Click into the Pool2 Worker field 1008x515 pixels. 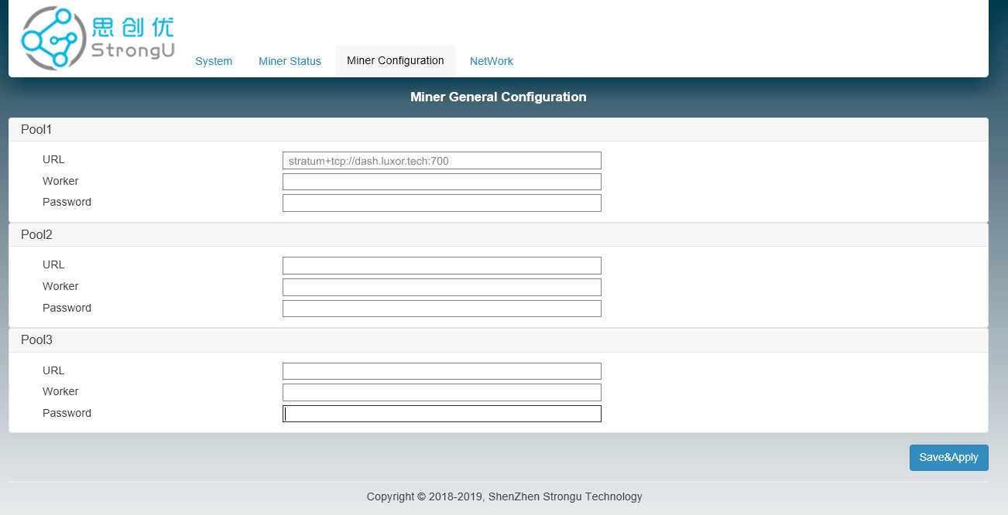pyautogui.click(x=441, y=287)
